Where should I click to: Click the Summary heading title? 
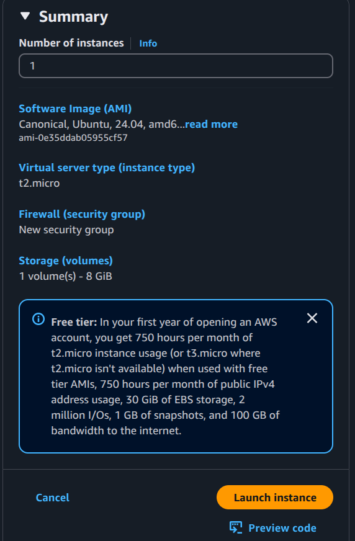click(73, 17)
